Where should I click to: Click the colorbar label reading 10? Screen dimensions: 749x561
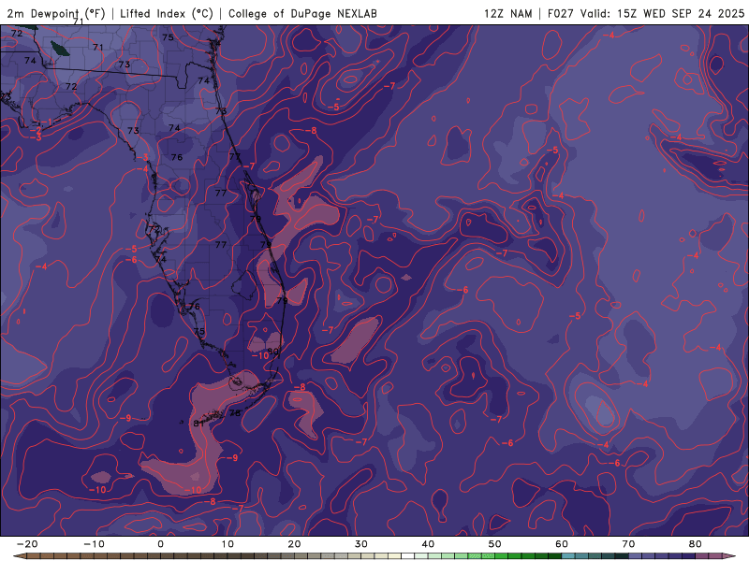pyautogui.click(x=228, y=544)
